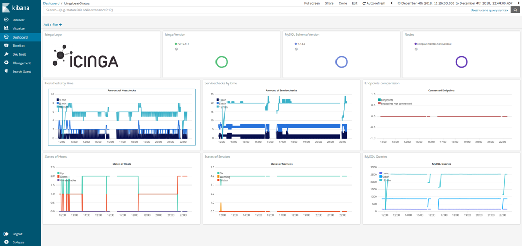Expand legend toggle under icinga2-master node
Image resolution: width=522 pixels, height=246 pixels.
[x=416, y=49]
